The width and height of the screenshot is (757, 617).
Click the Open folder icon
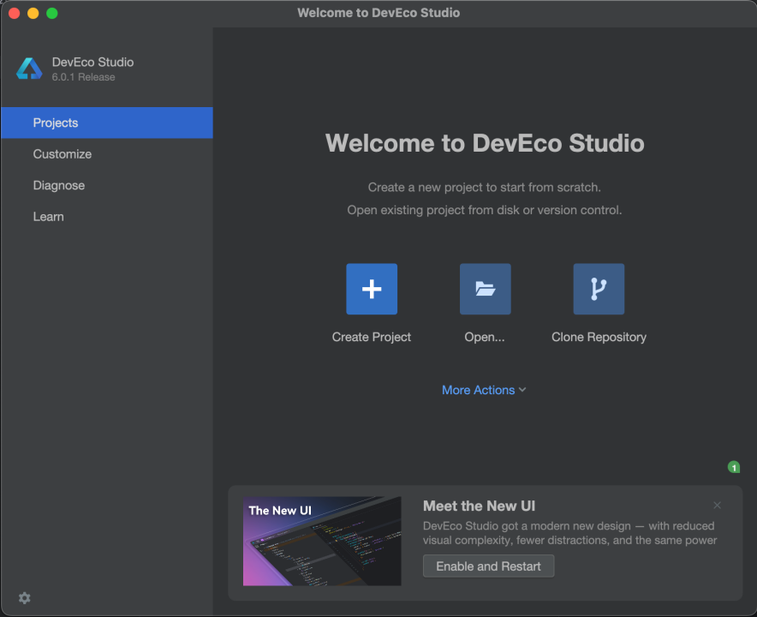pos(485,289)
